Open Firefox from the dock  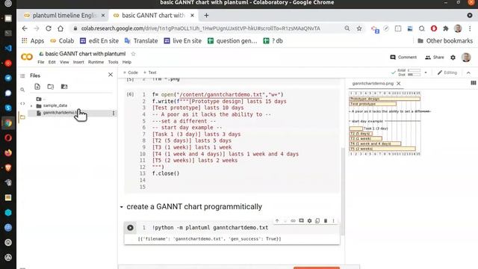[x=8, y=152]
